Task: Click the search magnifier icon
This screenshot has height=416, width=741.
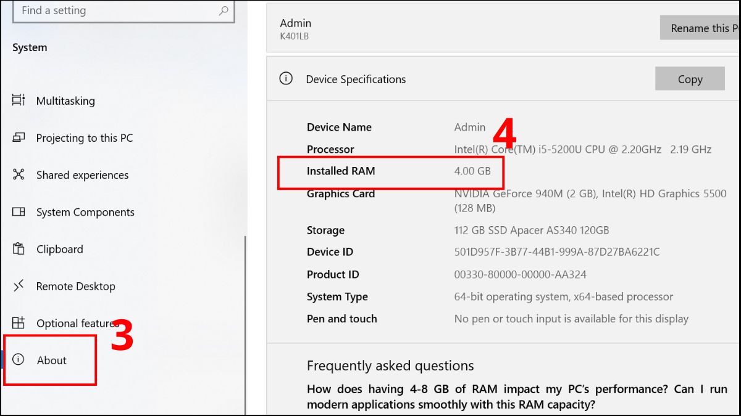Action: [224, 10]
